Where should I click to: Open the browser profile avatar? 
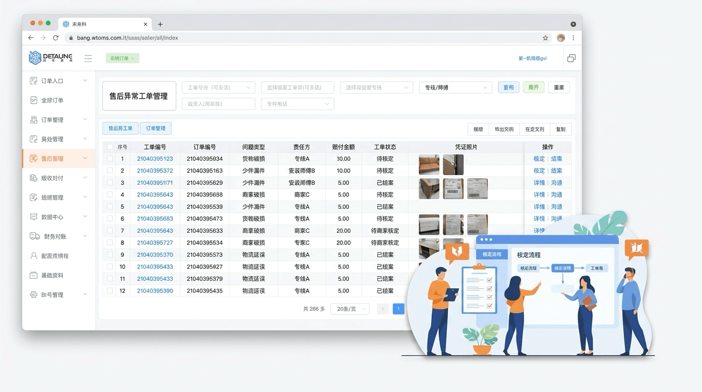tap(561, 38)
